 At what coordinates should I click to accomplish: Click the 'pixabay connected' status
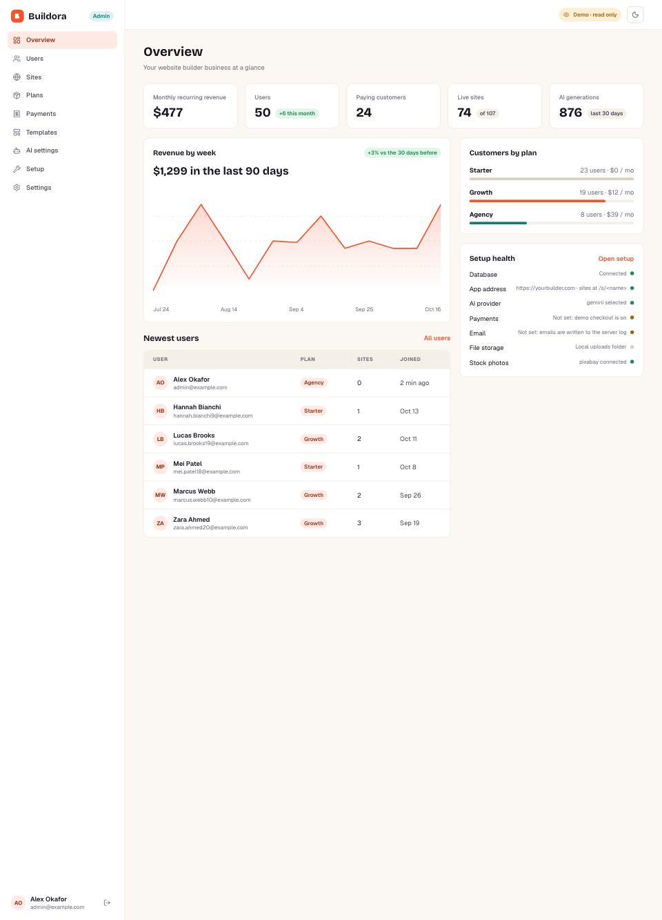(603, 362)
